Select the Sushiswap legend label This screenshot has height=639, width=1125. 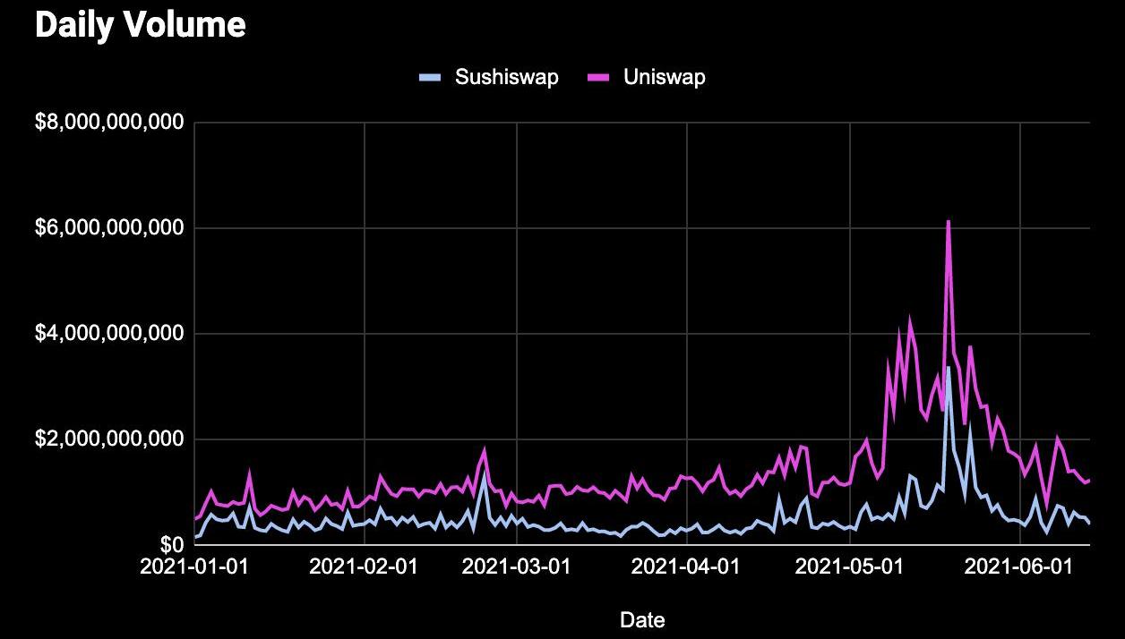pos(506,77)
